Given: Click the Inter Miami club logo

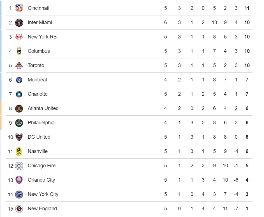Looking at the screenshot, I should (x=19, y=22).
